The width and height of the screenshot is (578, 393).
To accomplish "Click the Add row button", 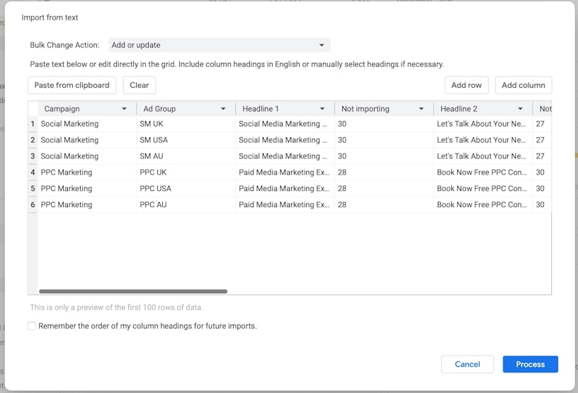I will coord(466,85).
